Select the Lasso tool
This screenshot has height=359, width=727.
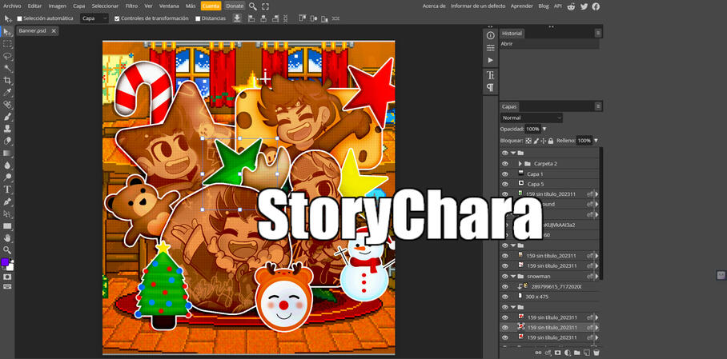click(x=7, y=57)
